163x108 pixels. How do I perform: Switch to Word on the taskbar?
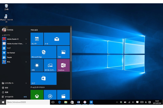[x=78, y=102]
